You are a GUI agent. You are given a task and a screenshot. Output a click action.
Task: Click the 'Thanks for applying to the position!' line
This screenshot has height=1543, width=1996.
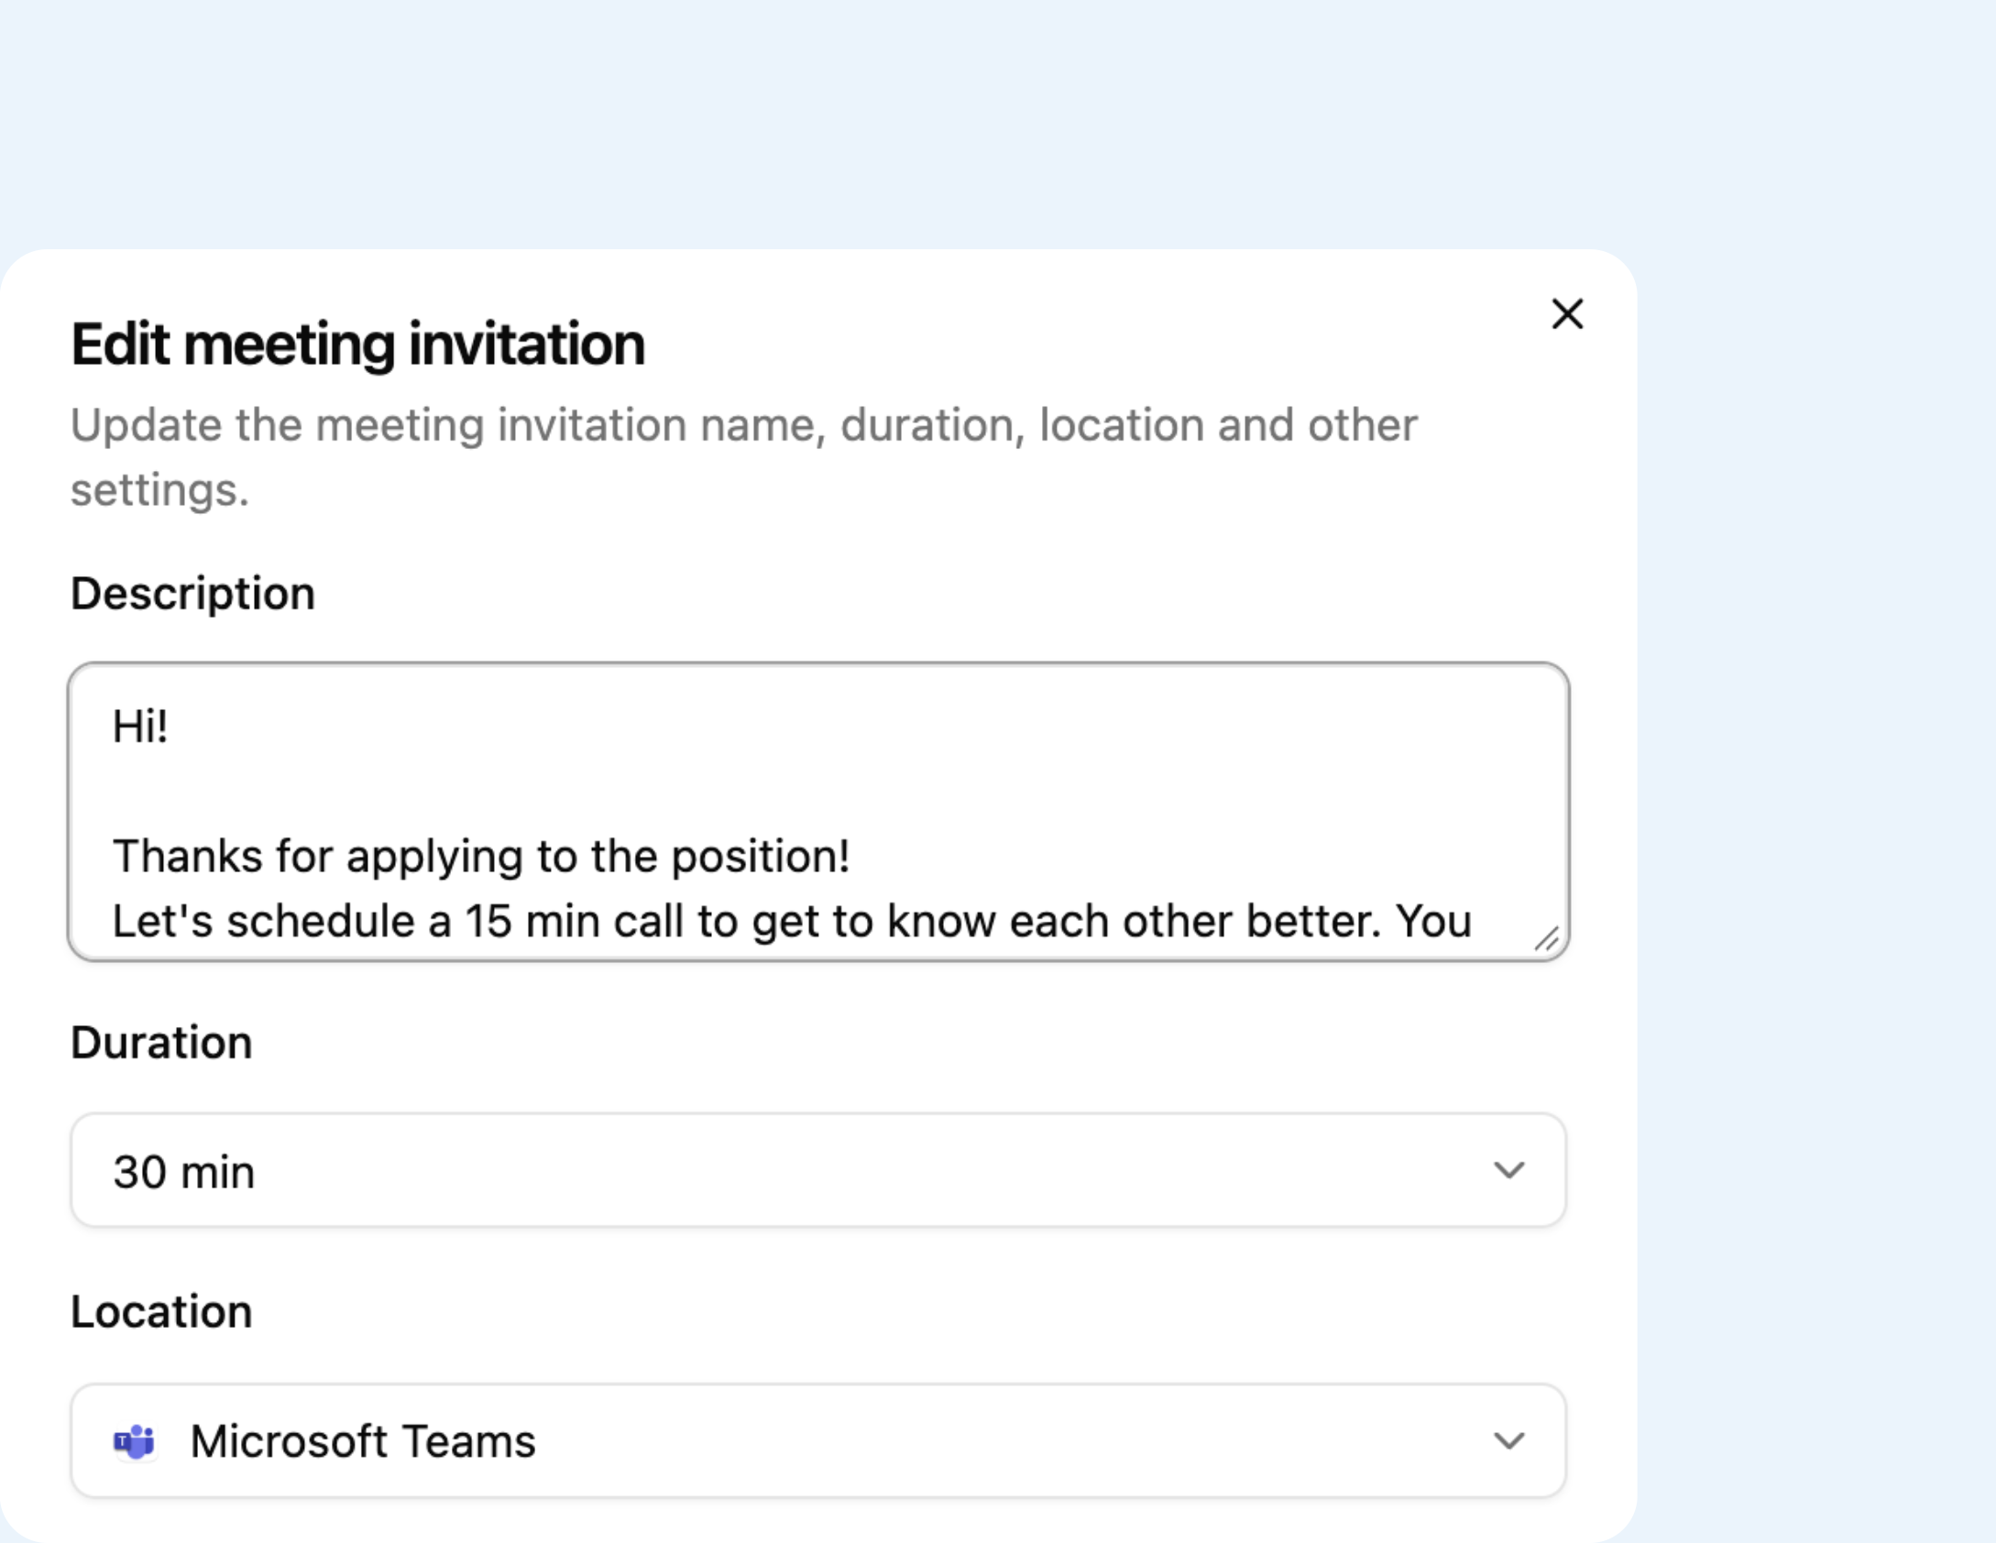(x=481, y=857)
